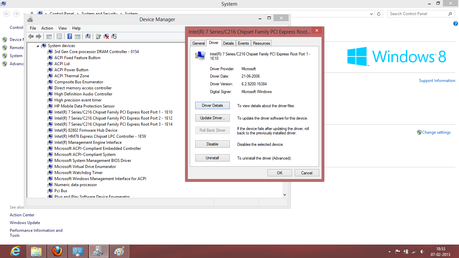459x258 pixels.
Task: Scan for hardware changes using toolbar icon
Action: [x=88, y=36]
